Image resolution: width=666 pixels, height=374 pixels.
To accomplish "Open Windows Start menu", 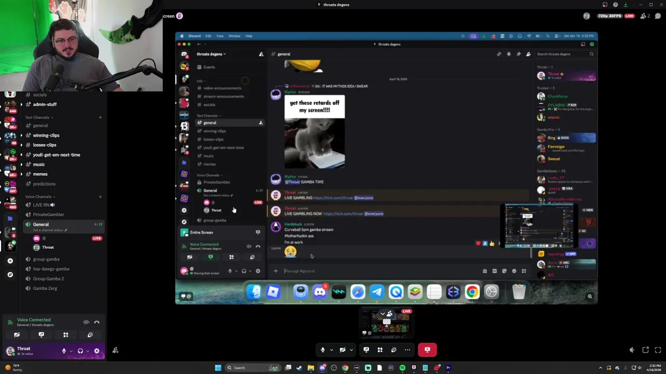I will (x=218, y=368).
